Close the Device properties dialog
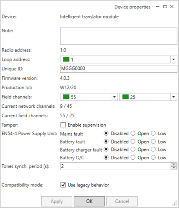Image resolution: width=179 pixels, height=208 pixels. point(172,7)
